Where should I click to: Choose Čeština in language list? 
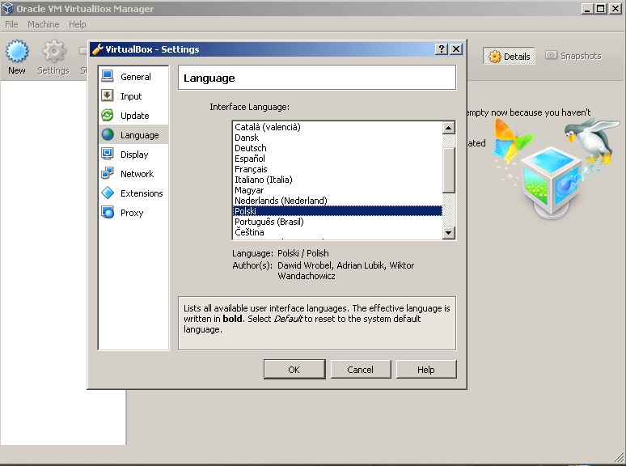point(337,232)
